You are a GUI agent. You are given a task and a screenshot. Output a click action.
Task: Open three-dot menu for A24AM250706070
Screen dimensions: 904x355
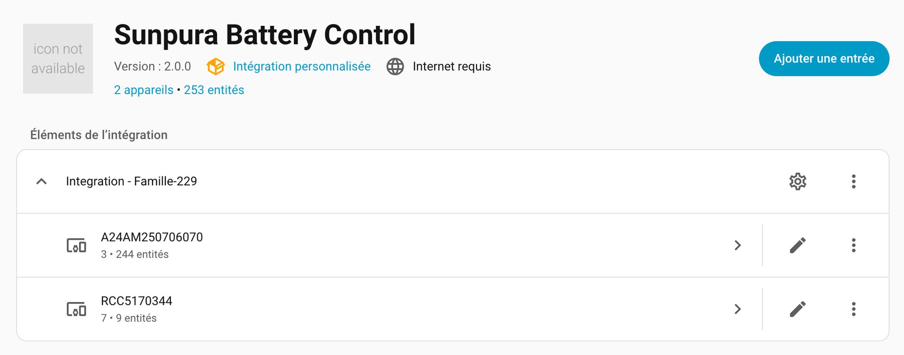[853, 245]
